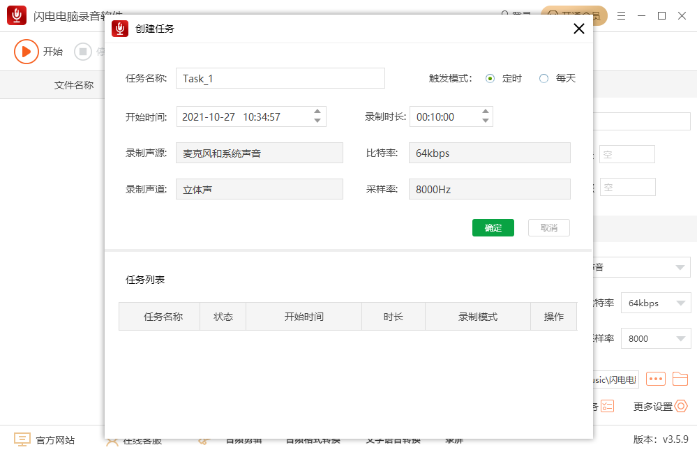This screenshot has height=452, width=697.
Task: Open the 立体声 channel dropdown
Action: point(259,188)
